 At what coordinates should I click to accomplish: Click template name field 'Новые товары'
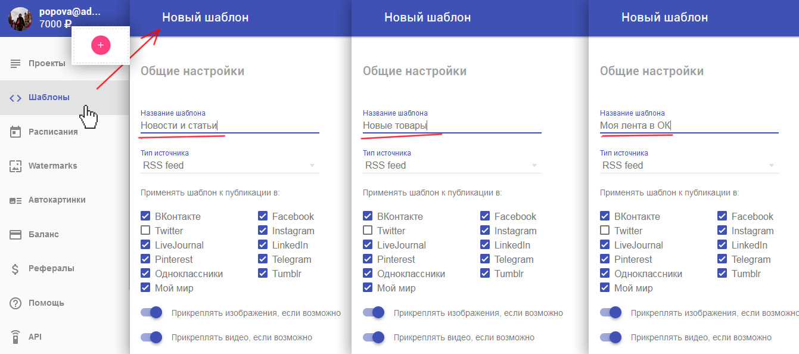[x=452, y=125]
